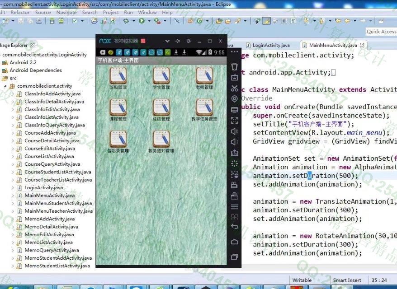The width and height of the screenshot is (397, 289).
Task: Open Run button dropdown arrow
Action: pos(149,21)
